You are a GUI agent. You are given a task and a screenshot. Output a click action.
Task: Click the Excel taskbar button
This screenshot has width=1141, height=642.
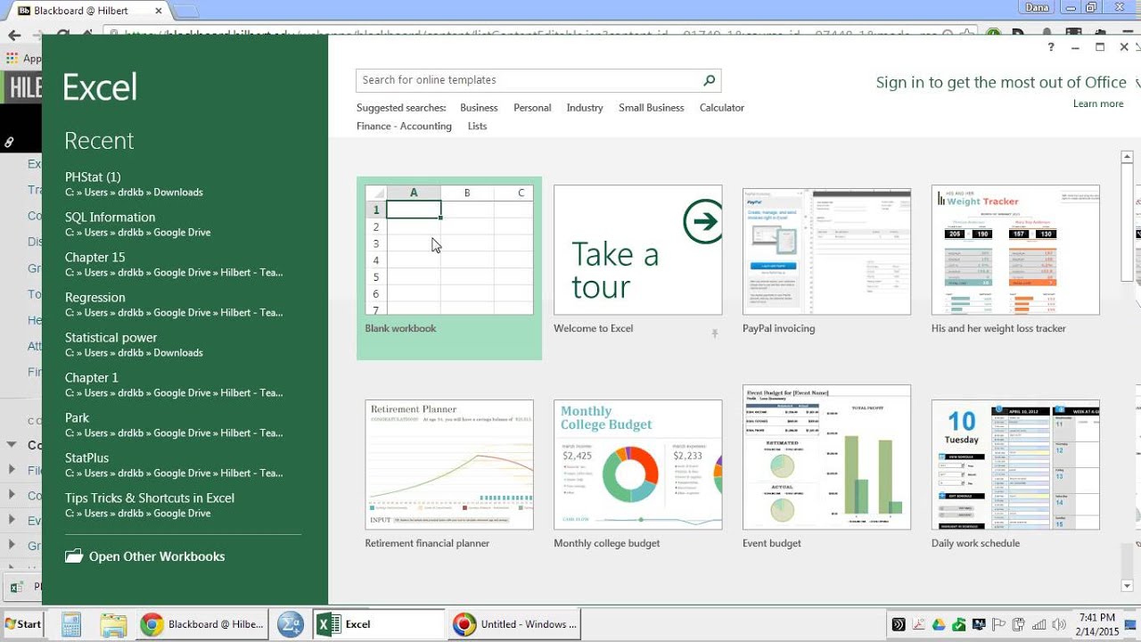pos(378,624)
